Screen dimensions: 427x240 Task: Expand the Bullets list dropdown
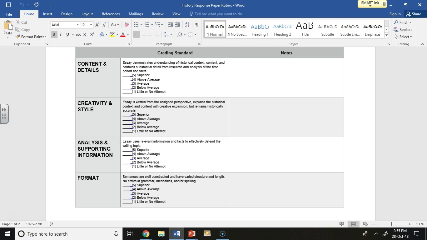(141, 25)
